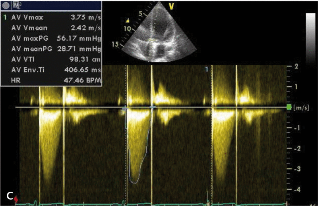Click the [m/s] velocity unit label
The height and width of the screenshot is (206, 318).
click(301, 107)
